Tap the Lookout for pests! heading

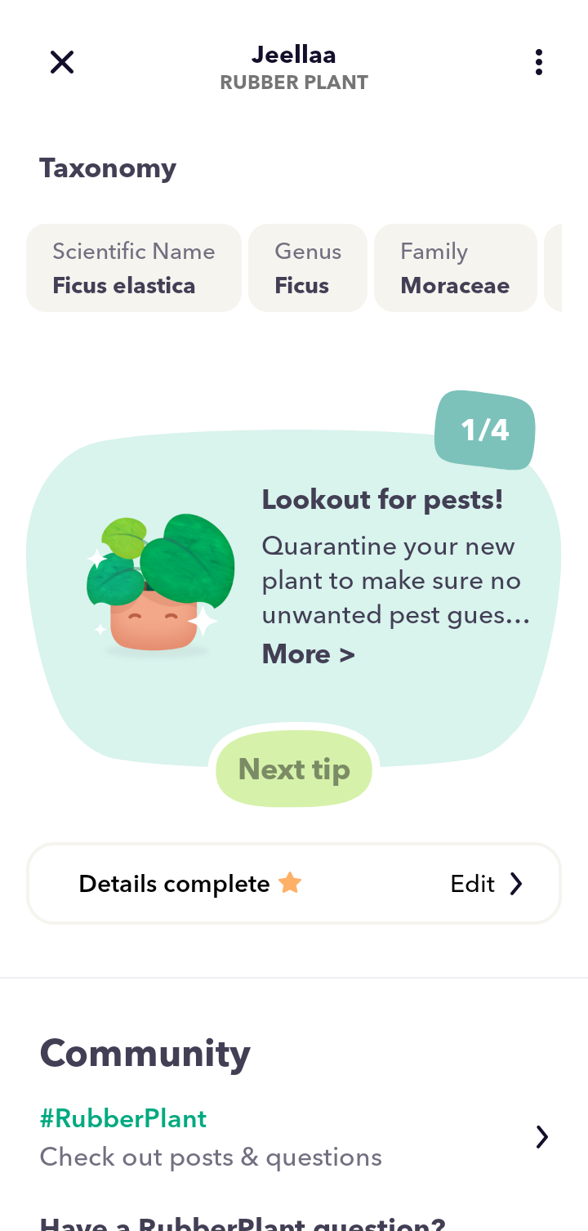pyautogui.click(x=382, y=499)
